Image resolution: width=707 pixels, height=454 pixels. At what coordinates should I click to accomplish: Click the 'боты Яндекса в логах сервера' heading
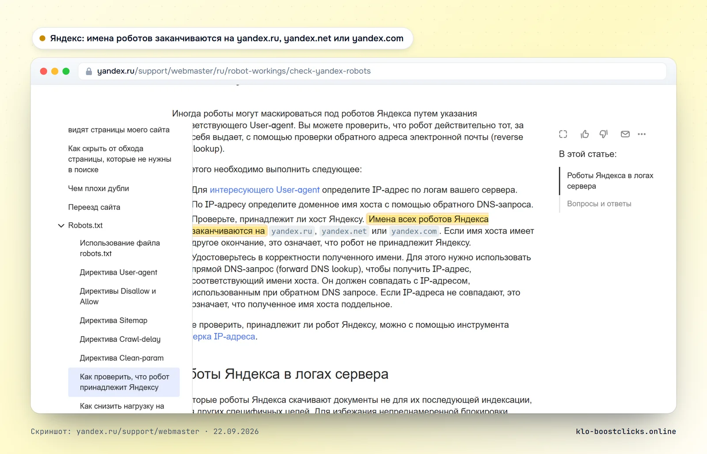(290, 374)
